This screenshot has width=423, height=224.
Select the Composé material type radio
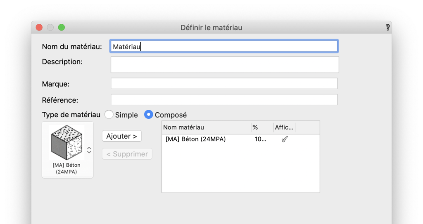pos(148,115)
